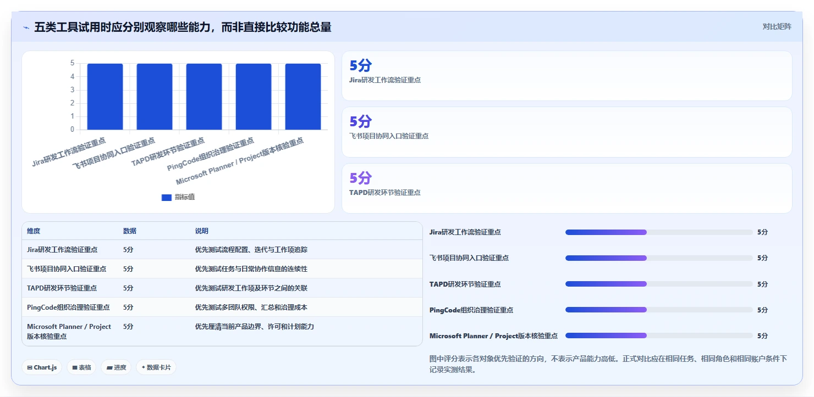Click 优先厘清当前产品边界、许可和计划能力 description
Viewport: 814px width, 397px height.
click(x=255, y=326)
